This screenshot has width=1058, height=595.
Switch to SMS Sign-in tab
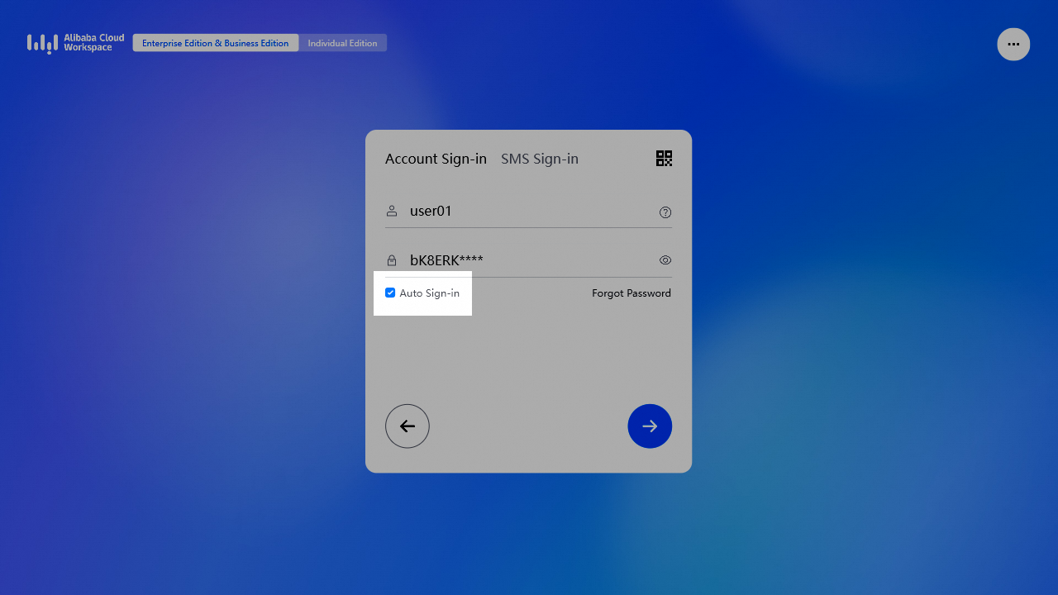pos(540,159)
